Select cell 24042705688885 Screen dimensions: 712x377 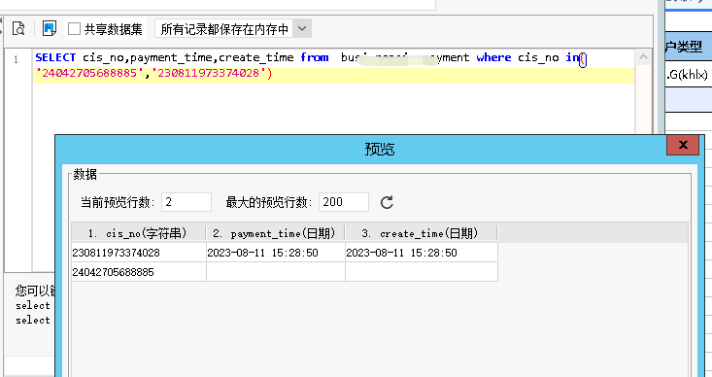(x=139, y=272)
